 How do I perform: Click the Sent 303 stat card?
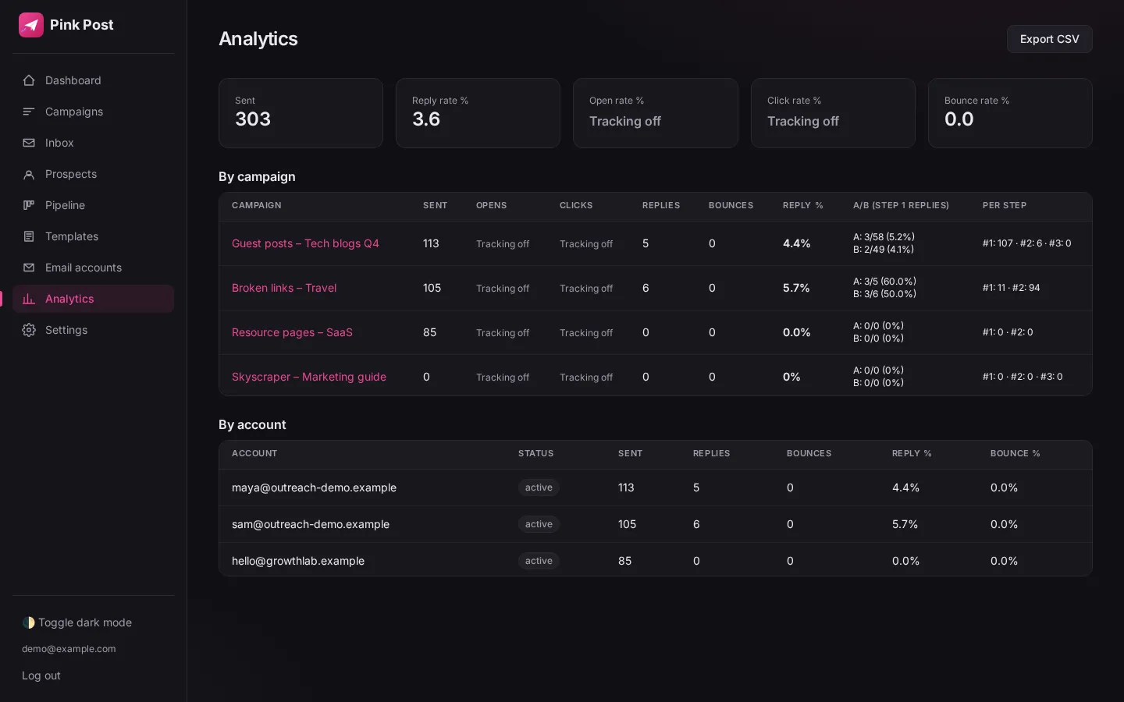301,113
